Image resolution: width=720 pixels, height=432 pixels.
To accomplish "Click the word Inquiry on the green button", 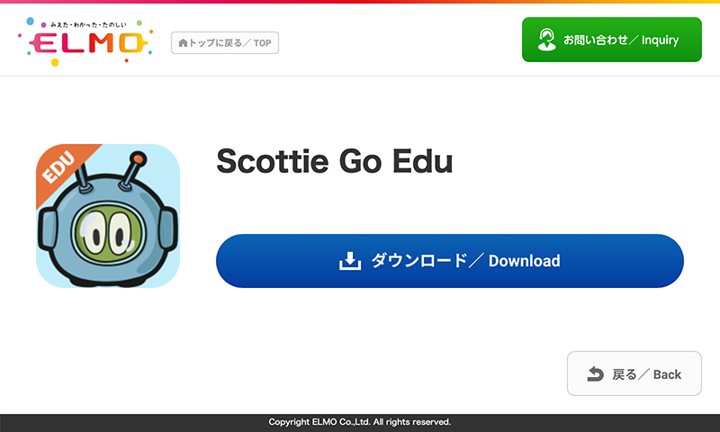I will click(x=660, y=40).
